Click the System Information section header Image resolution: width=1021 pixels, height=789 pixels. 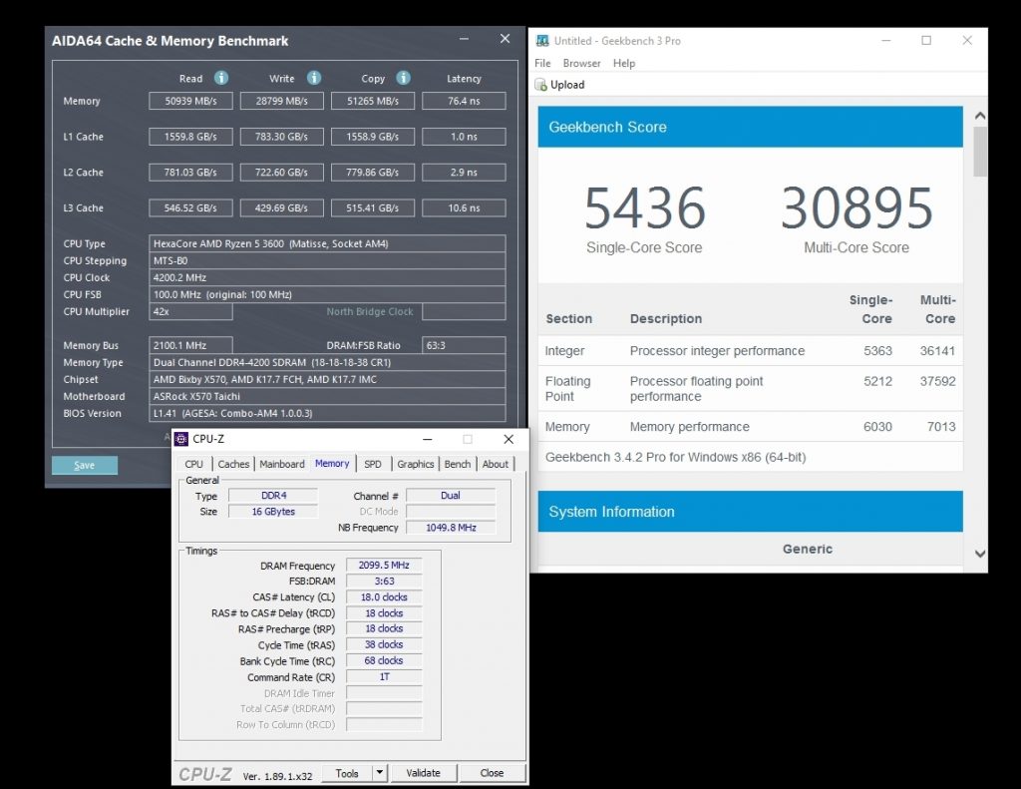click(750, 512)
